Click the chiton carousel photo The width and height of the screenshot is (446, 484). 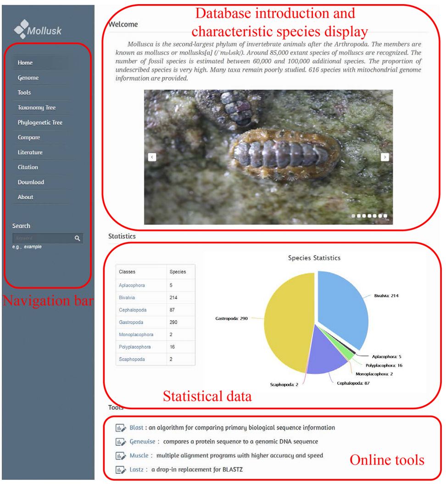pyautogui.click(x=268, y=157)
